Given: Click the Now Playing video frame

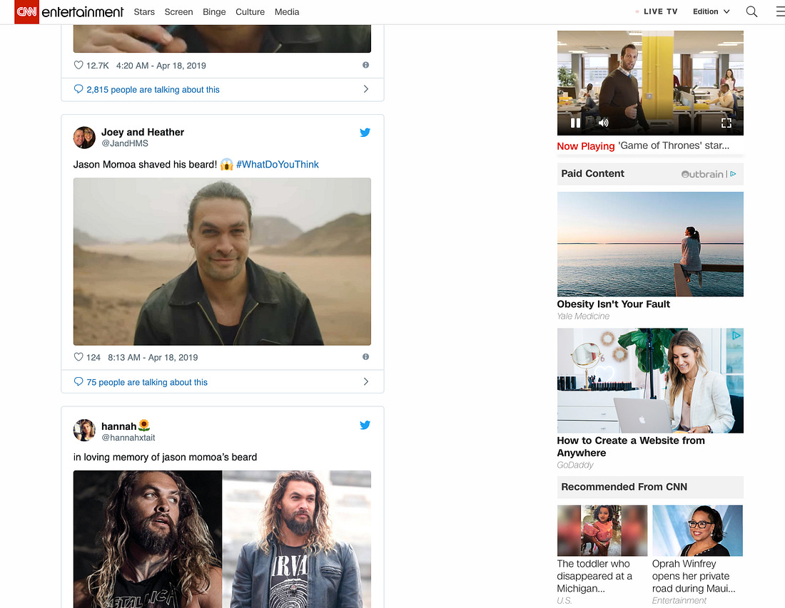Looking at the screenshot, I should click(x=650, y=83).
